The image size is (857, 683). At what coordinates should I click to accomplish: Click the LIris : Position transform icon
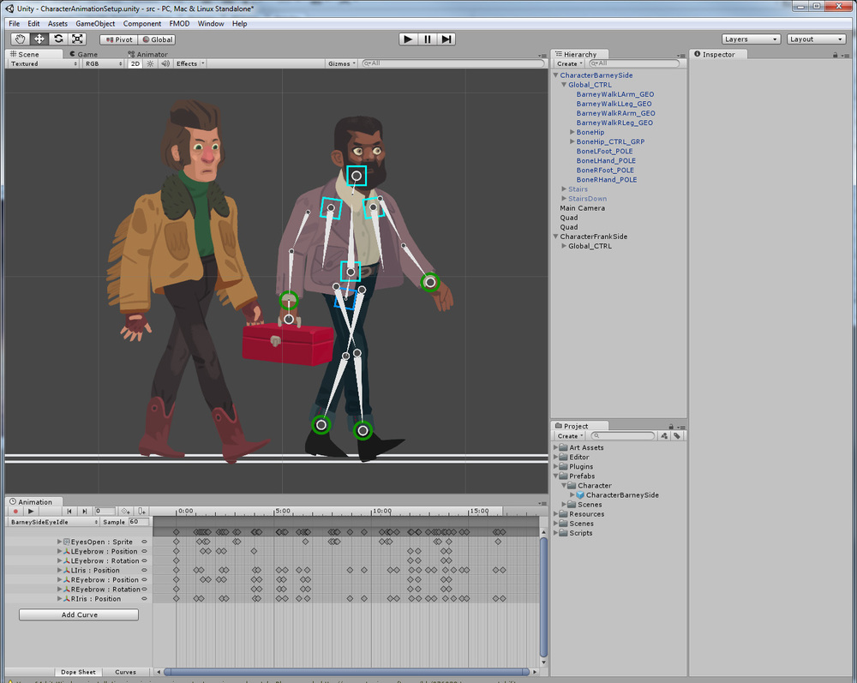[x=67, y=571]
